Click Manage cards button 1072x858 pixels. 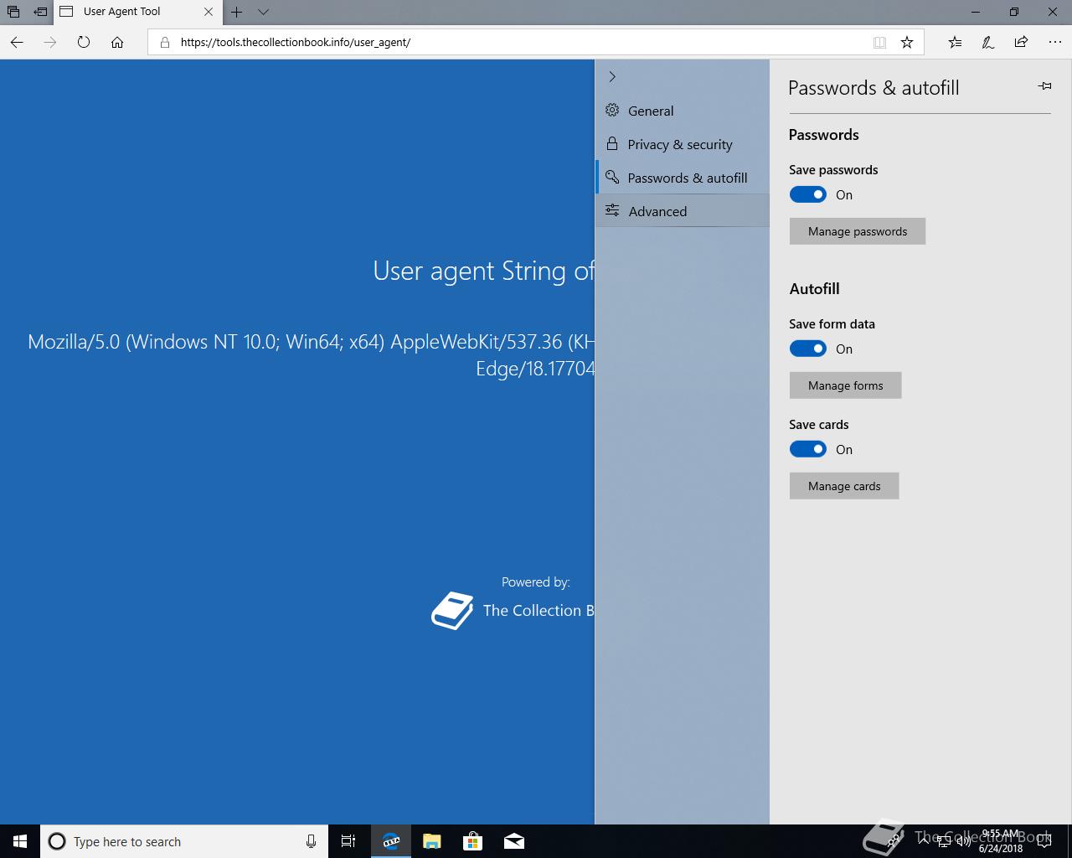844,486
